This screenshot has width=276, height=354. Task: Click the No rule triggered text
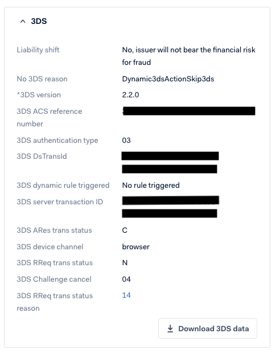[x=151, y=186]
